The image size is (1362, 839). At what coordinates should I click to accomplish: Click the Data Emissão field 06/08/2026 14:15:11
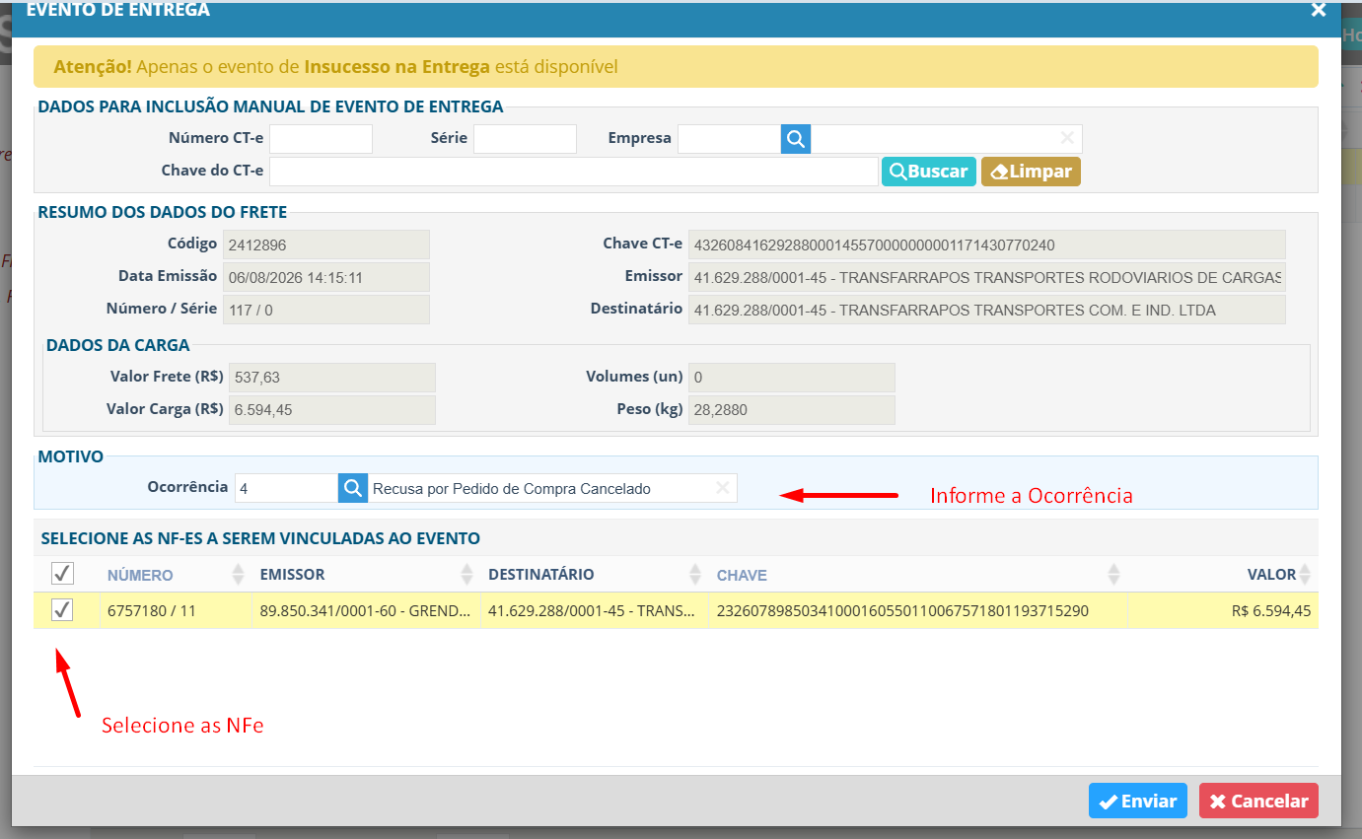click(326, 277)
